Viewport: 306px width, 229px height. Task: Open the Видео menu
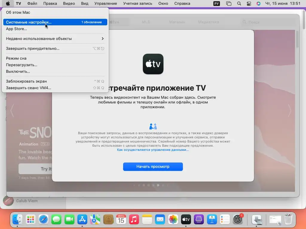(69, 4)
